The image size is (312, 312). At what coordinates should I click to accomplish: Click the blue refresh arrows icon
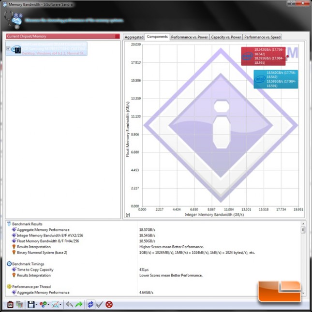[90, 304]
